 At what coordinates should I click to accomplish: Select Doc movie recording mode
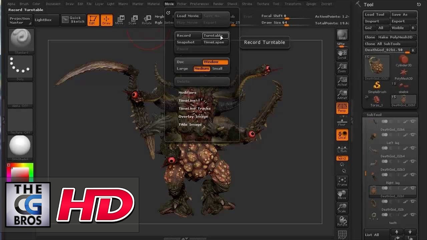[188, 62]
